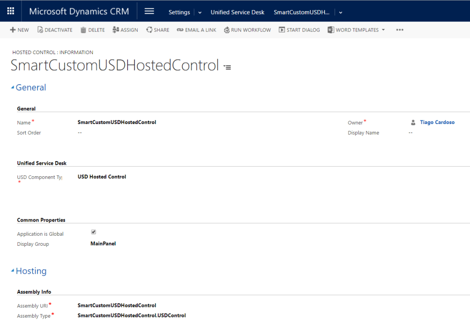Run Workflow on this record
Screen dimensions: 470x330
(x=247, y=30)
